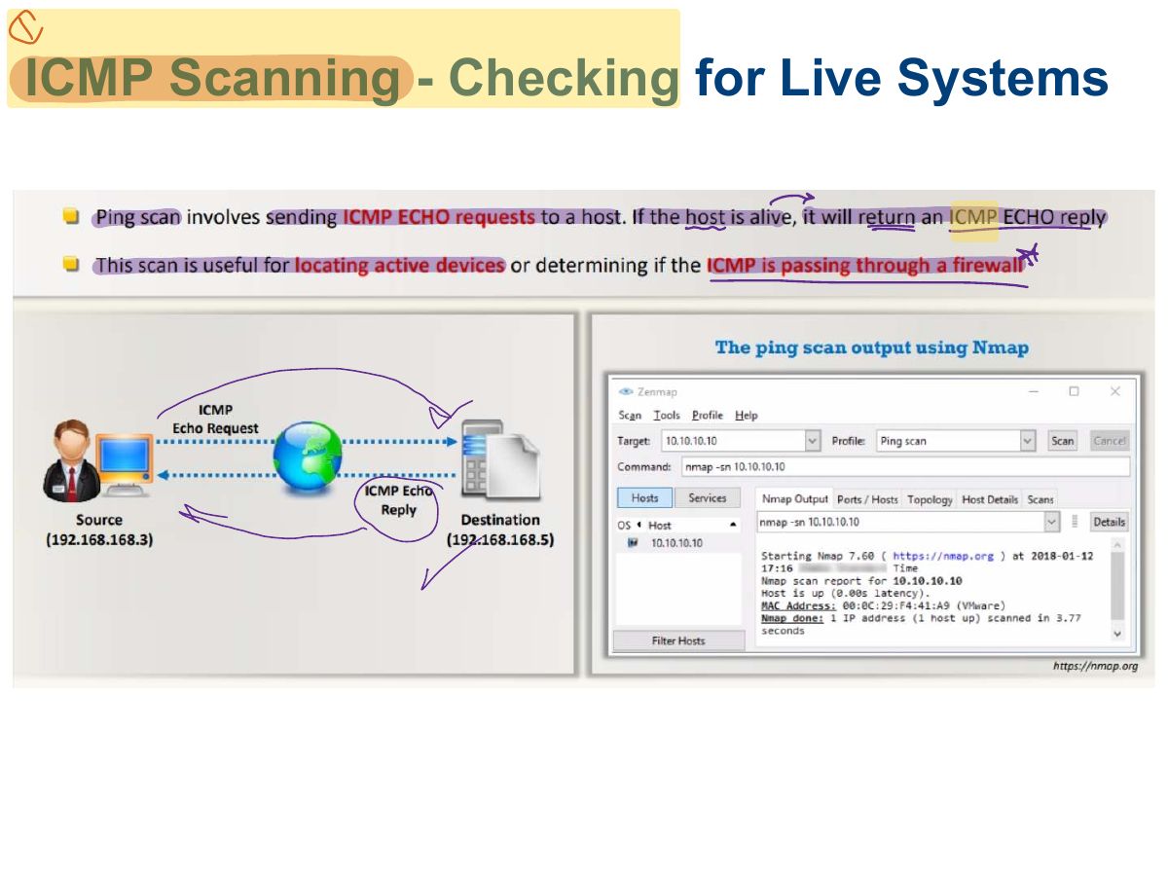The image size is (1168, 877).
Task: Expand the Target dropdown arrow
Action: point(813,441)
